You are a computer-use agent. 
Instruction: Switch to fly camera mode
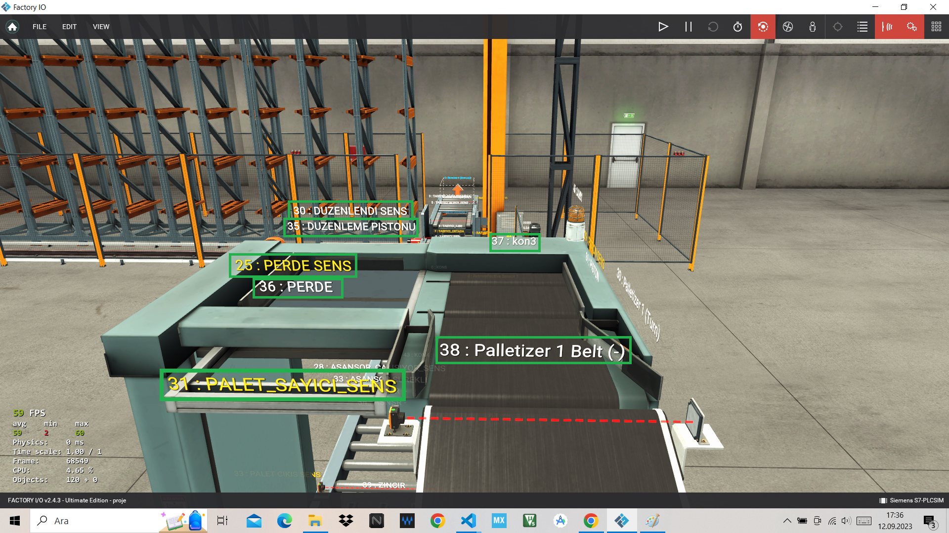coord(788,27)
